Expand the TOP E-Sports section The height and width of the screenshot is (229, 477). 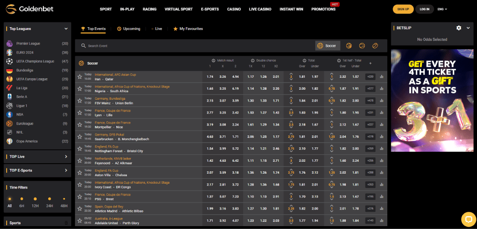66,170
